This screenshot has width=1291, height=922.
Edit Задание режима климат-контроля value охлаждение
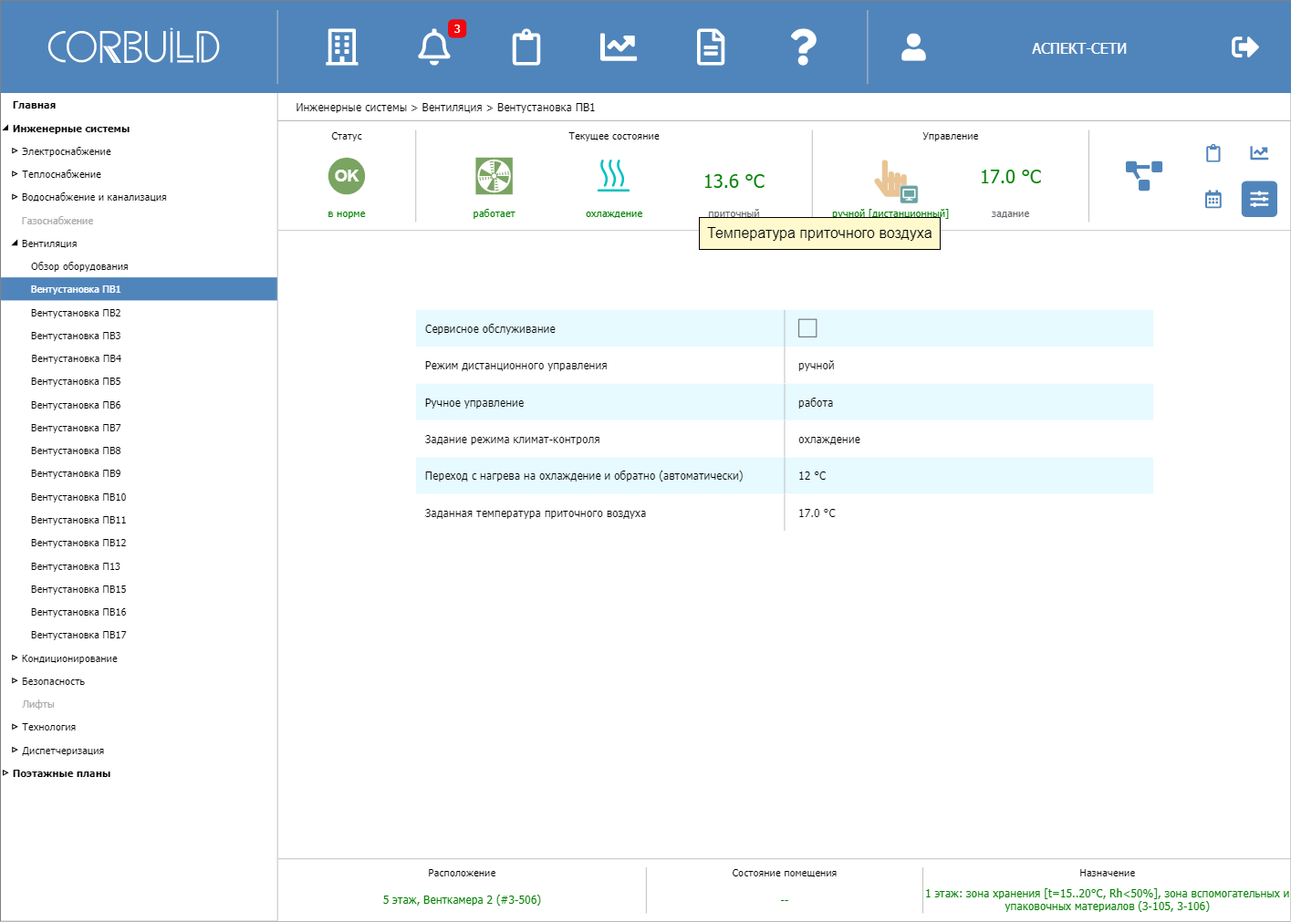(828, 440)
